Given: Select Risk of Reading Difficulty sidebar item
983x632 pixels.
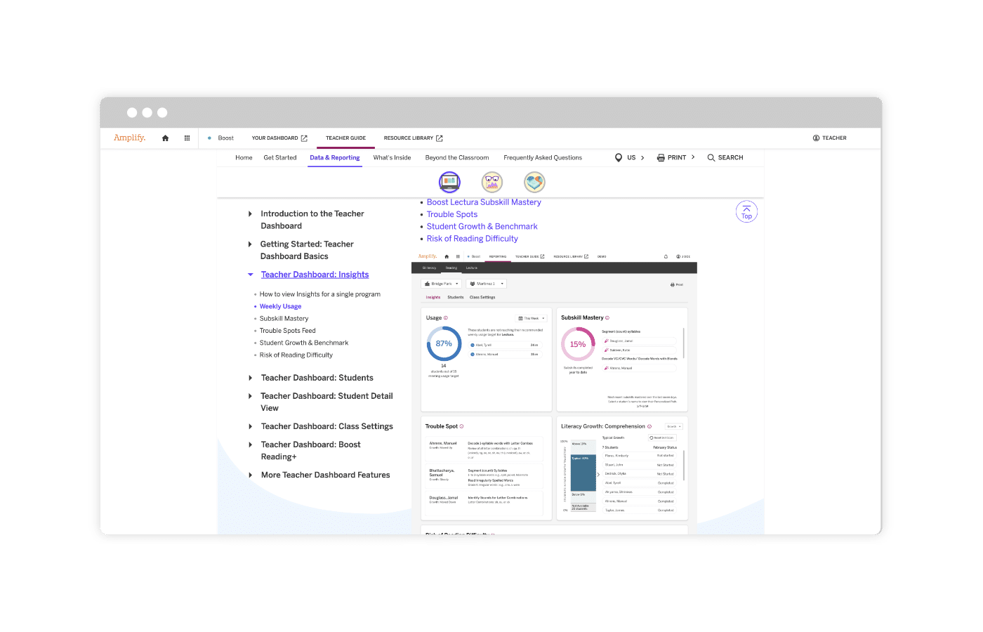Looking at the screenshot, I should [x=296, y=355].
